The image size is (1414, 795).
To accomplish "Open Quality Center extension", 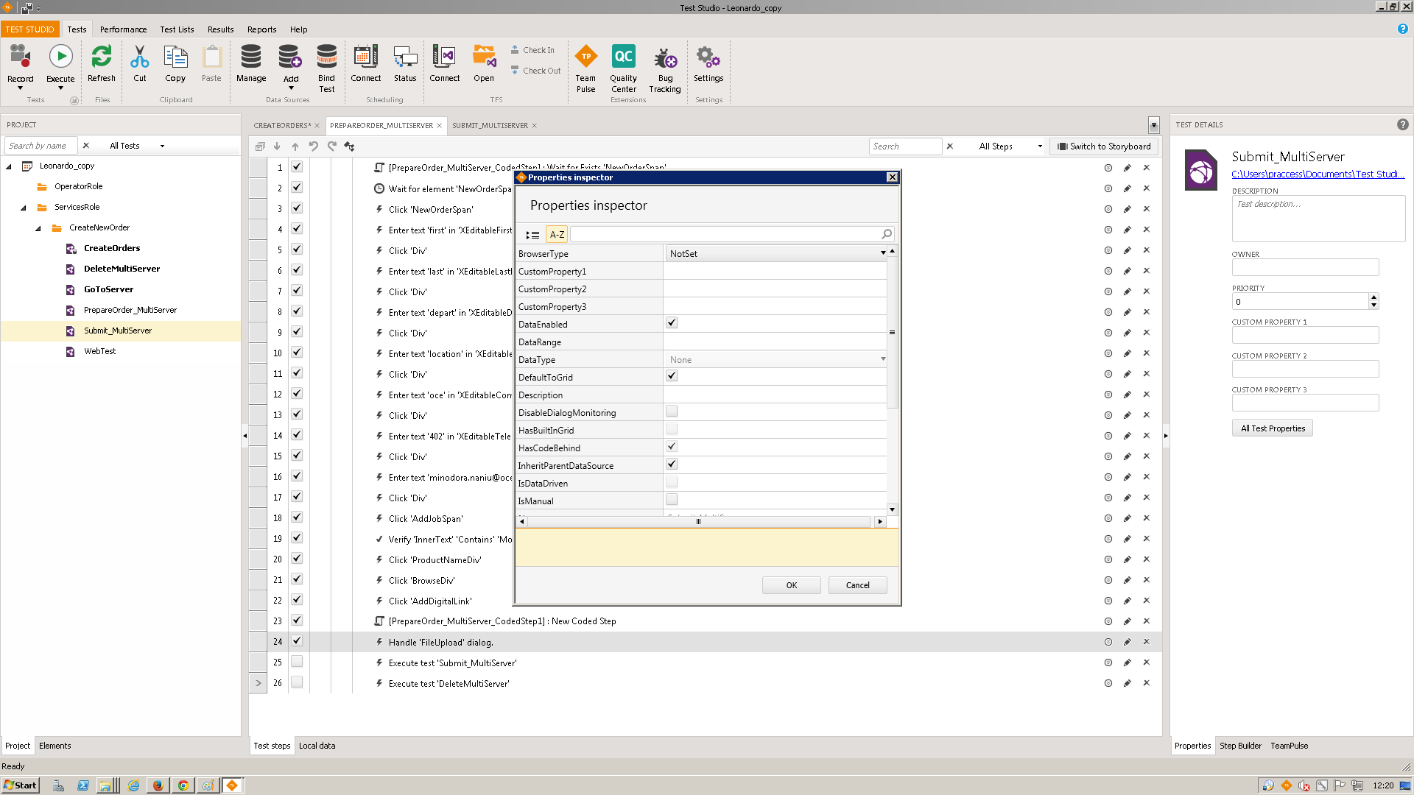I will point(623,57).
